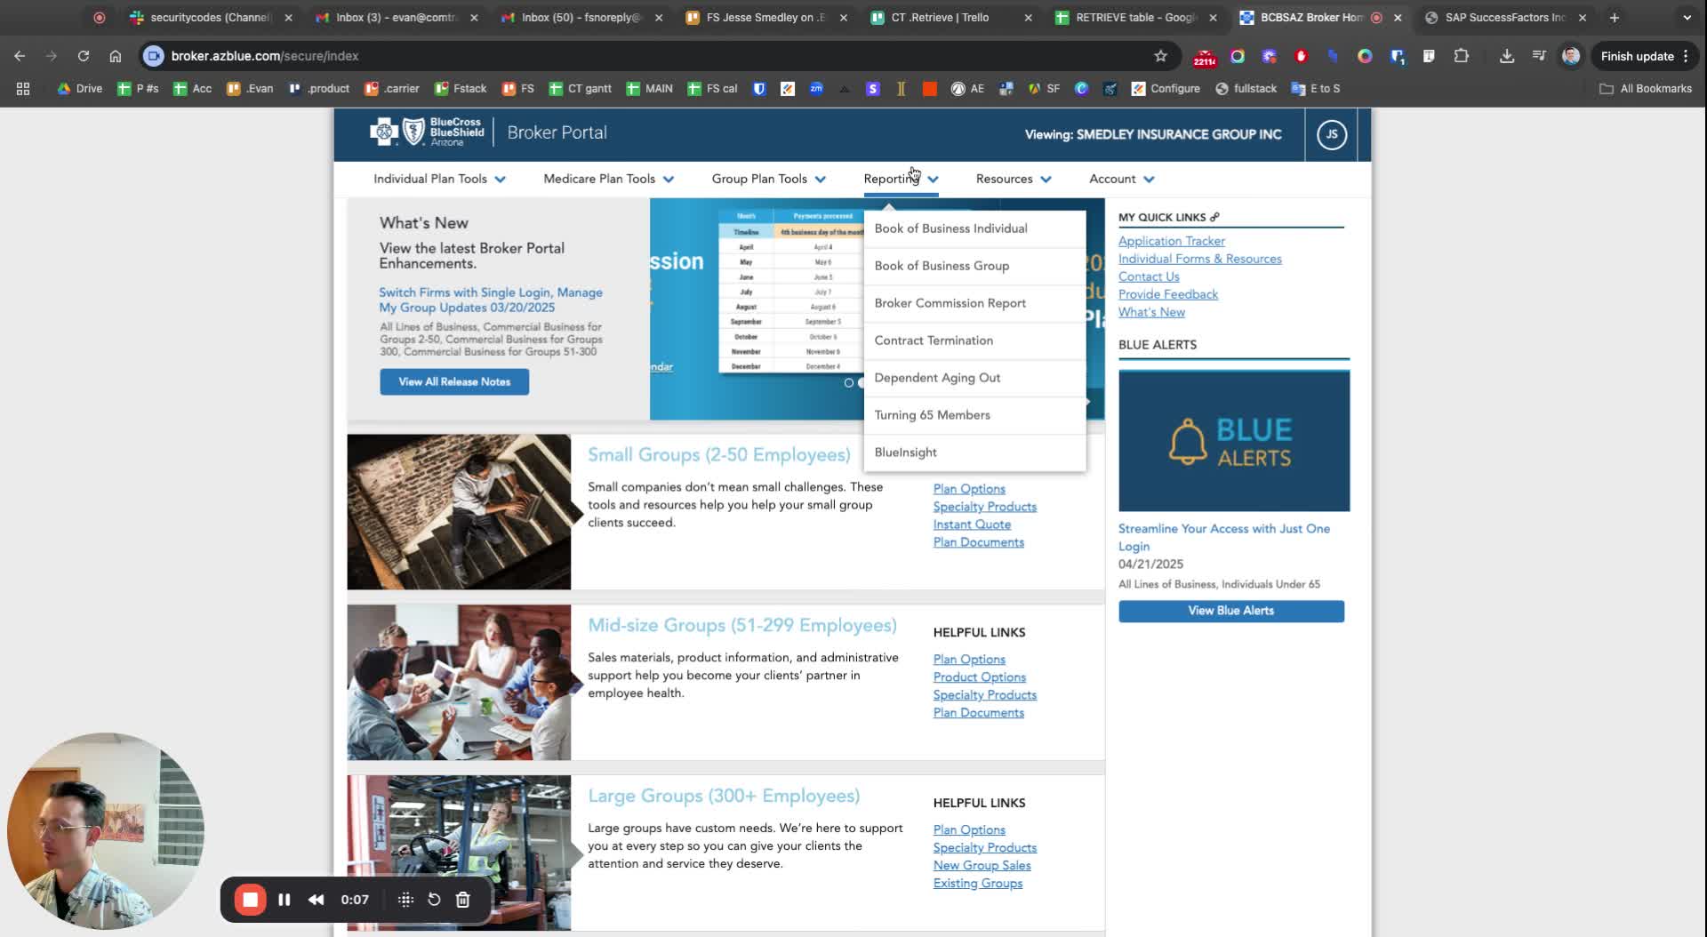Viewport: 1707px width, 937px height.
Task: Open a new browser tab
Action: [x=1615, y=18]
